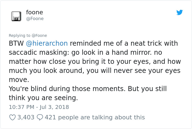Viewport: 192px width, 129px height.
Task: Click the "think you are seeing" line
Action: (43, 98)
